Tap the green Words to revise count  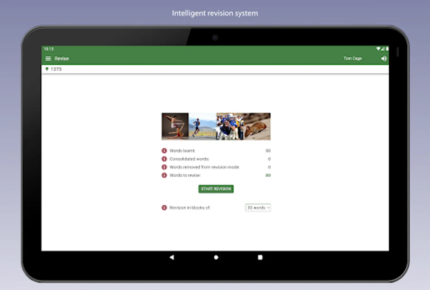tap(268, 175)
